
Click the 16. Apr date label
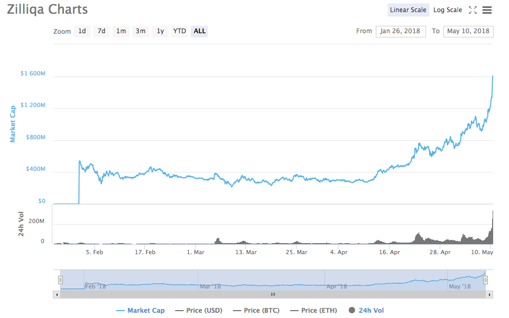point(390,252)
